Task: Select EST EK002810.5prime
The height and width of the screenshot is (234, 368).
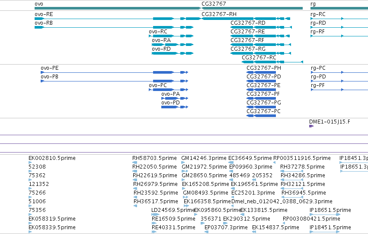Action: pyautogui.click(x=52, y=158)
